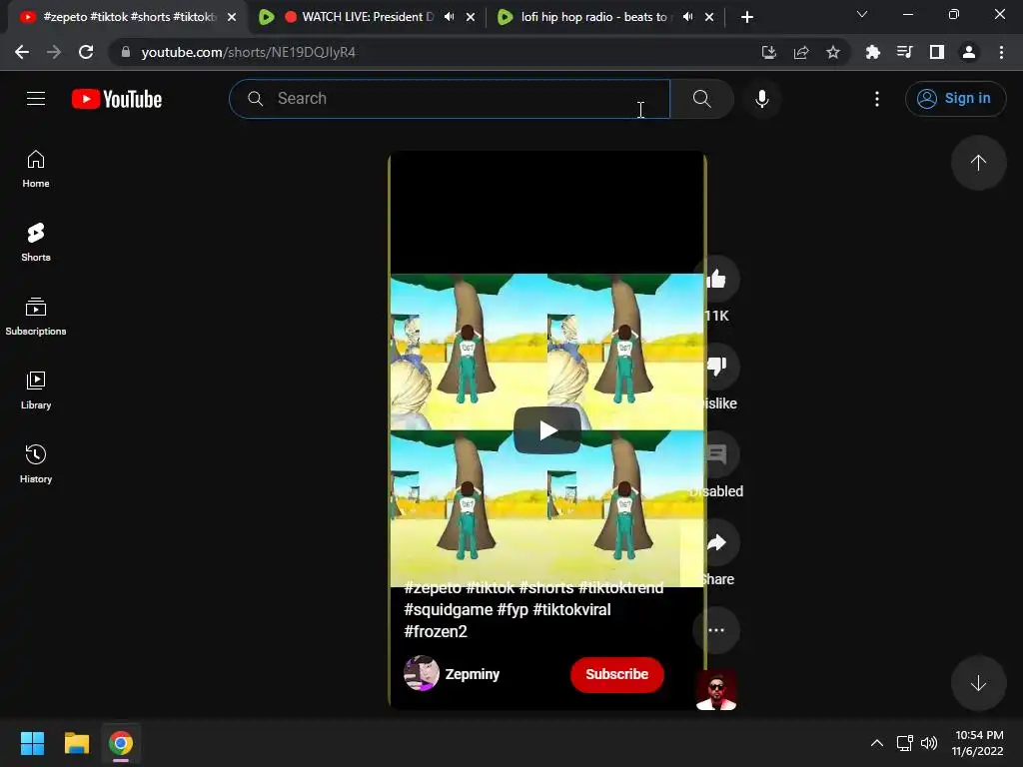Open volume control in tray
Screen dimensions: 1023x767
coord(929,743)
